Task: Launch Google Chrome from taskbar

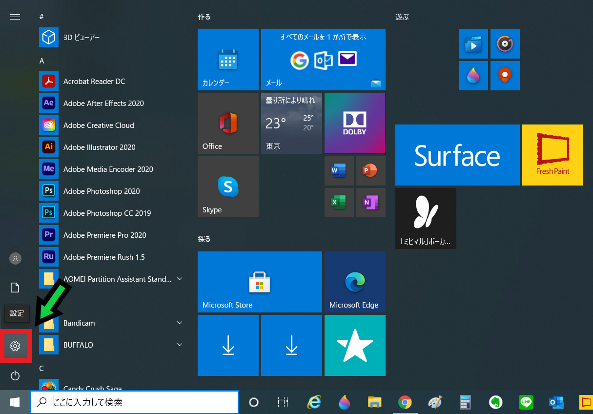Action: (404, 402)
